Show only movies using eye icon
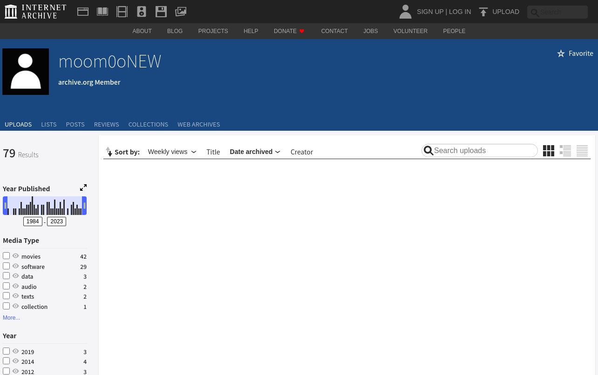The image size is (598, 375). [16, 256]
